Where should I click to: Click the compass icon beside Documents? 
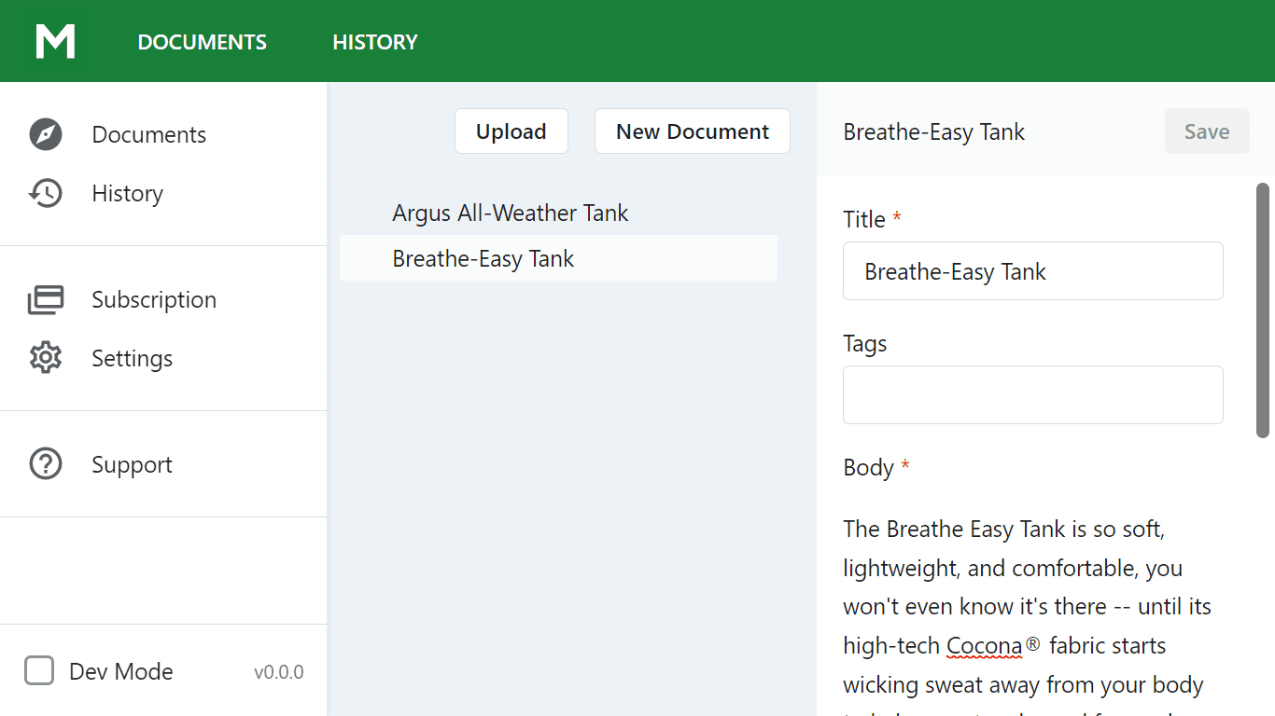(x=46, y=134)
